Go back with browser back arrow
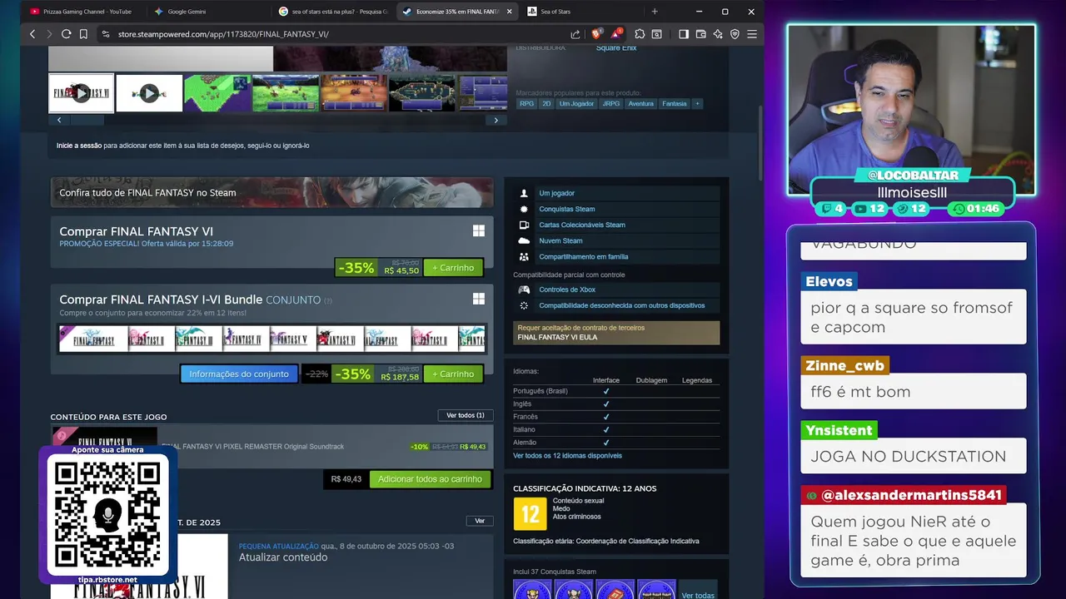 [32, 34]
